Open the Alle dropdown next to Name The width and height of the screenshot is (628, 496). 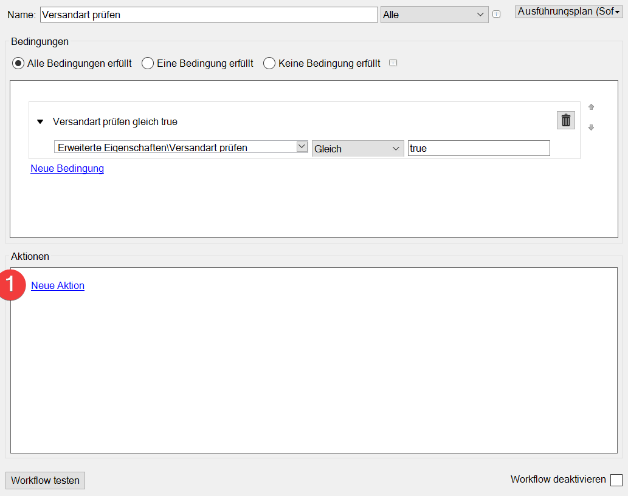pyautogui.click(x=434, y=15)
